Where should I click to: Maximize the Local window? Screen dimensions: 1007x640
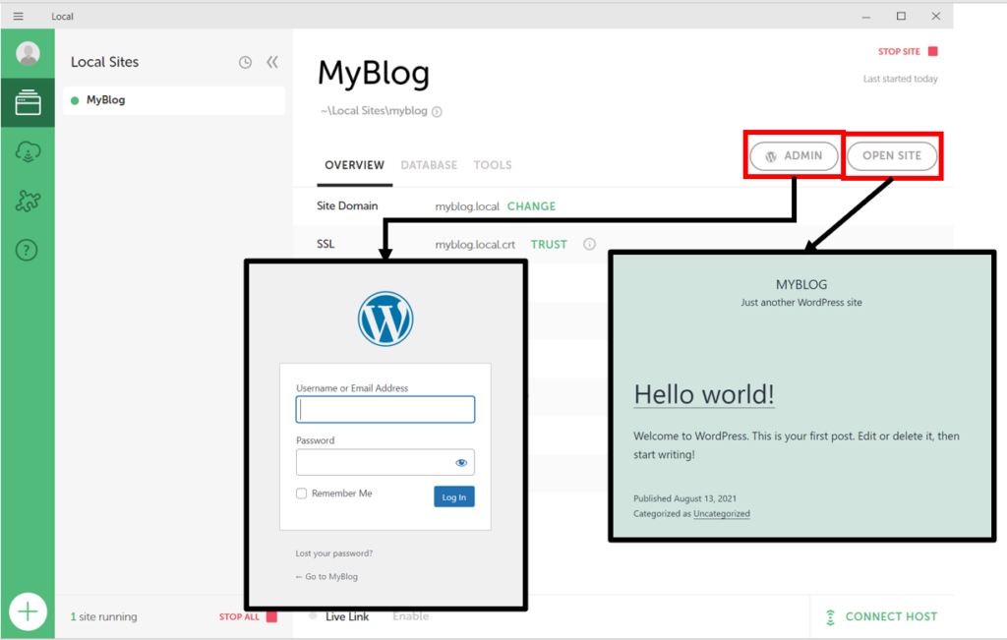click(901, 16)
